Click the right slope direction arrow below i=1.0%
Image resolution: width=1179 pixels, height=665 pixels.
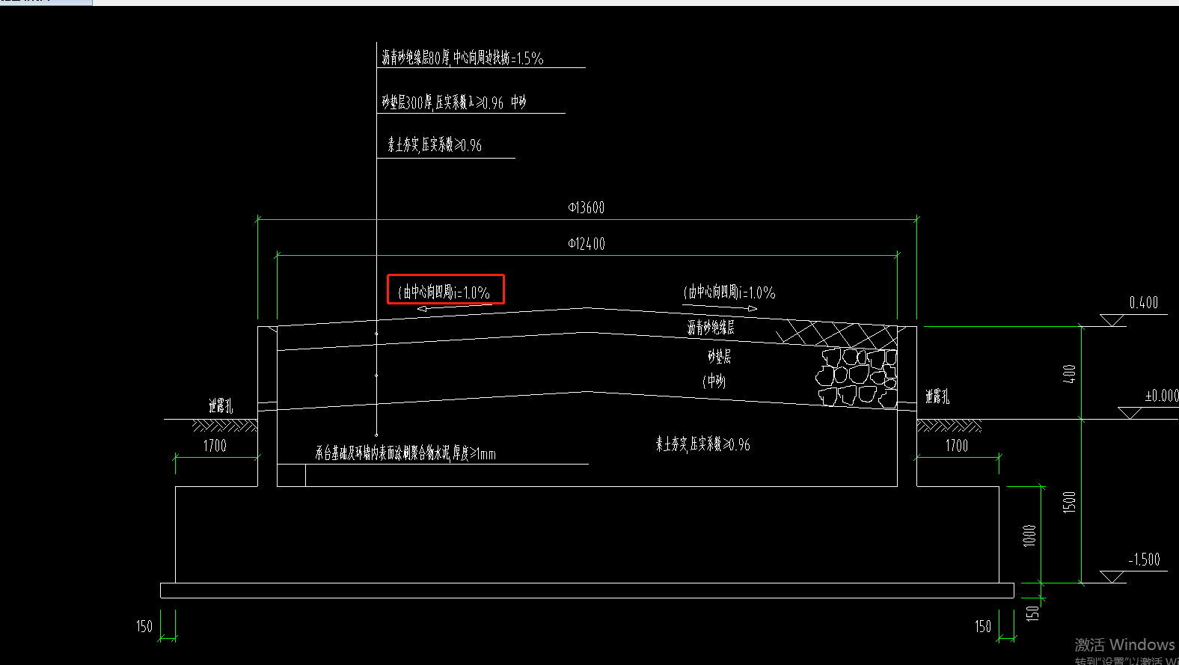click(x=720, y=307)
